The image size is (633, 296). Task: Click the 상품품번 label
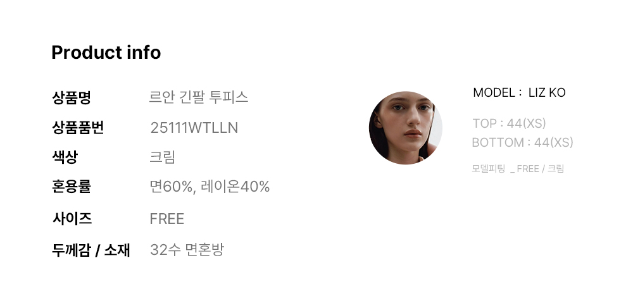click(78, 127)
